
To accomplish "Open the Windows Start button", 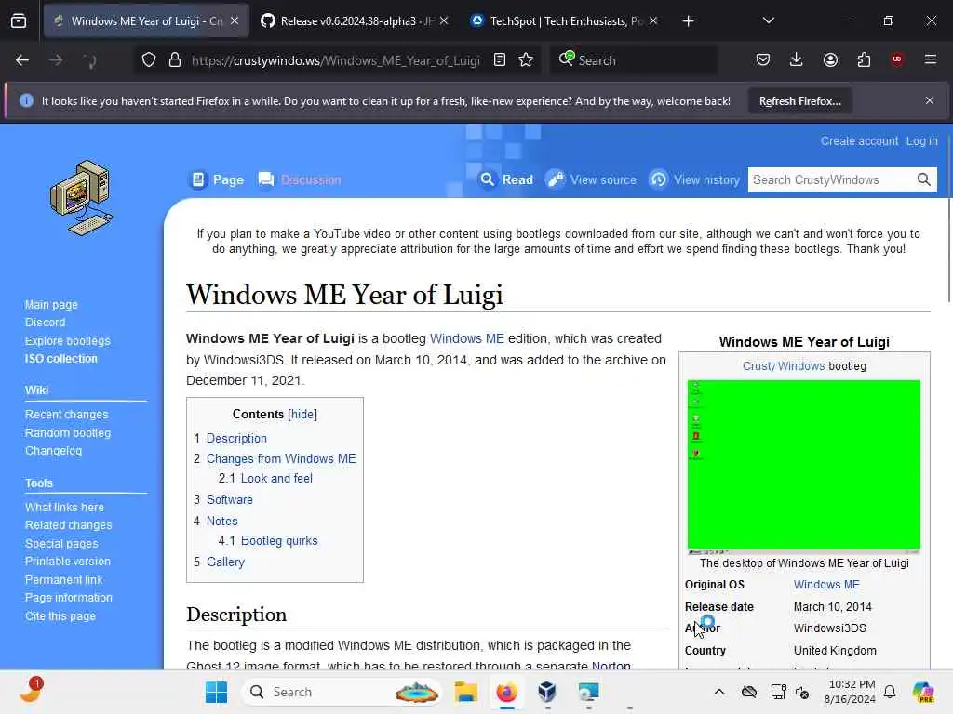I will point(216,692).
